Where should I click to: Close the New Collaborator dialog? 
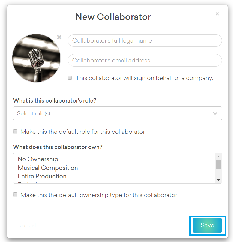coord(217,14)
